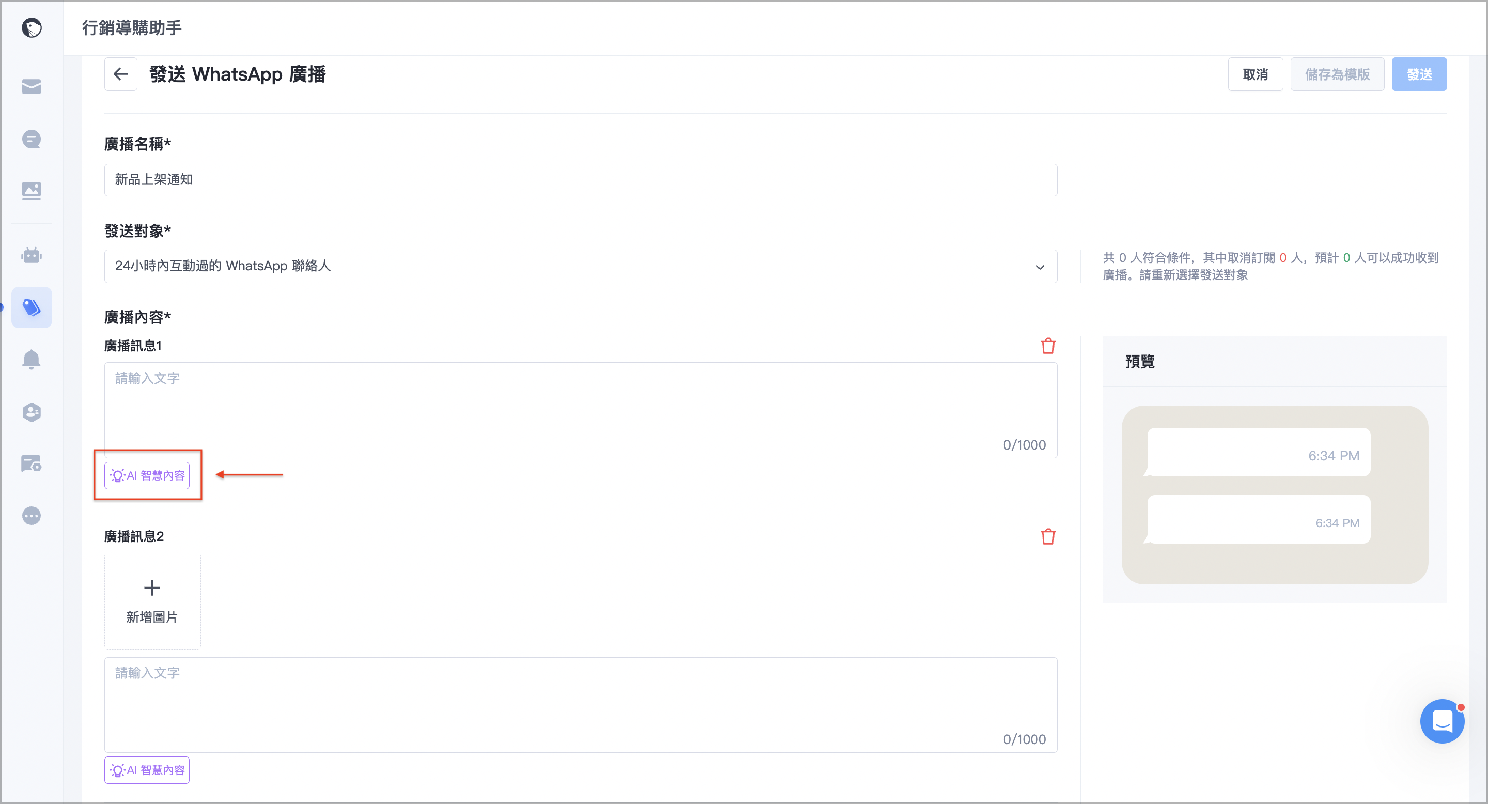
Task: Delete broadcast message 1 with trash icon
Action: click(x=1048, y=346)
